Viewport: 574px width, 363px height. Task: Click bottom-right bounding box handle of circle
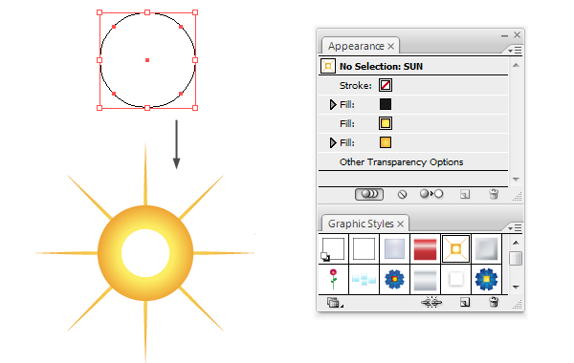195,108
